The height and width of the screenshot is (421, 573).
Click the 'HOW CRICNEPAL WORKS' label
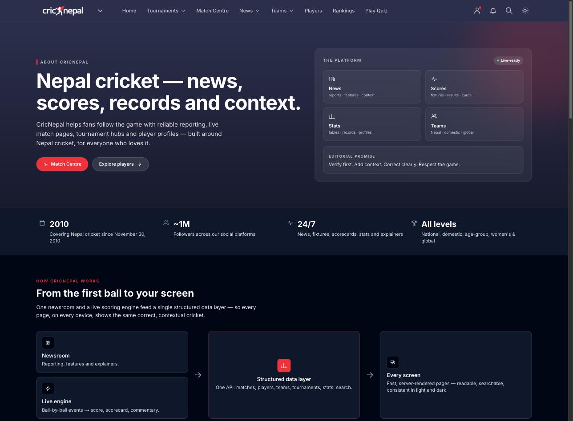[68, 281]
